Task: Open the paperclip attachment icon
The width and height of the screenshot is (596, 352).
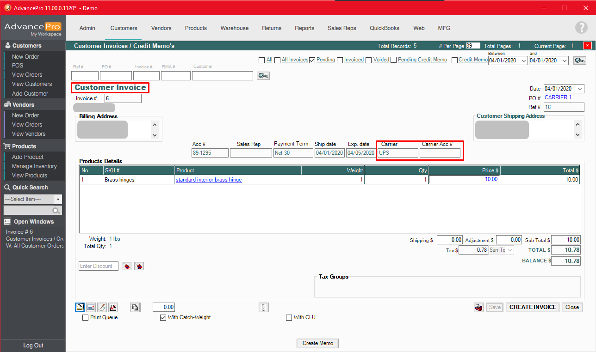Action: click(x=263, y=307)
